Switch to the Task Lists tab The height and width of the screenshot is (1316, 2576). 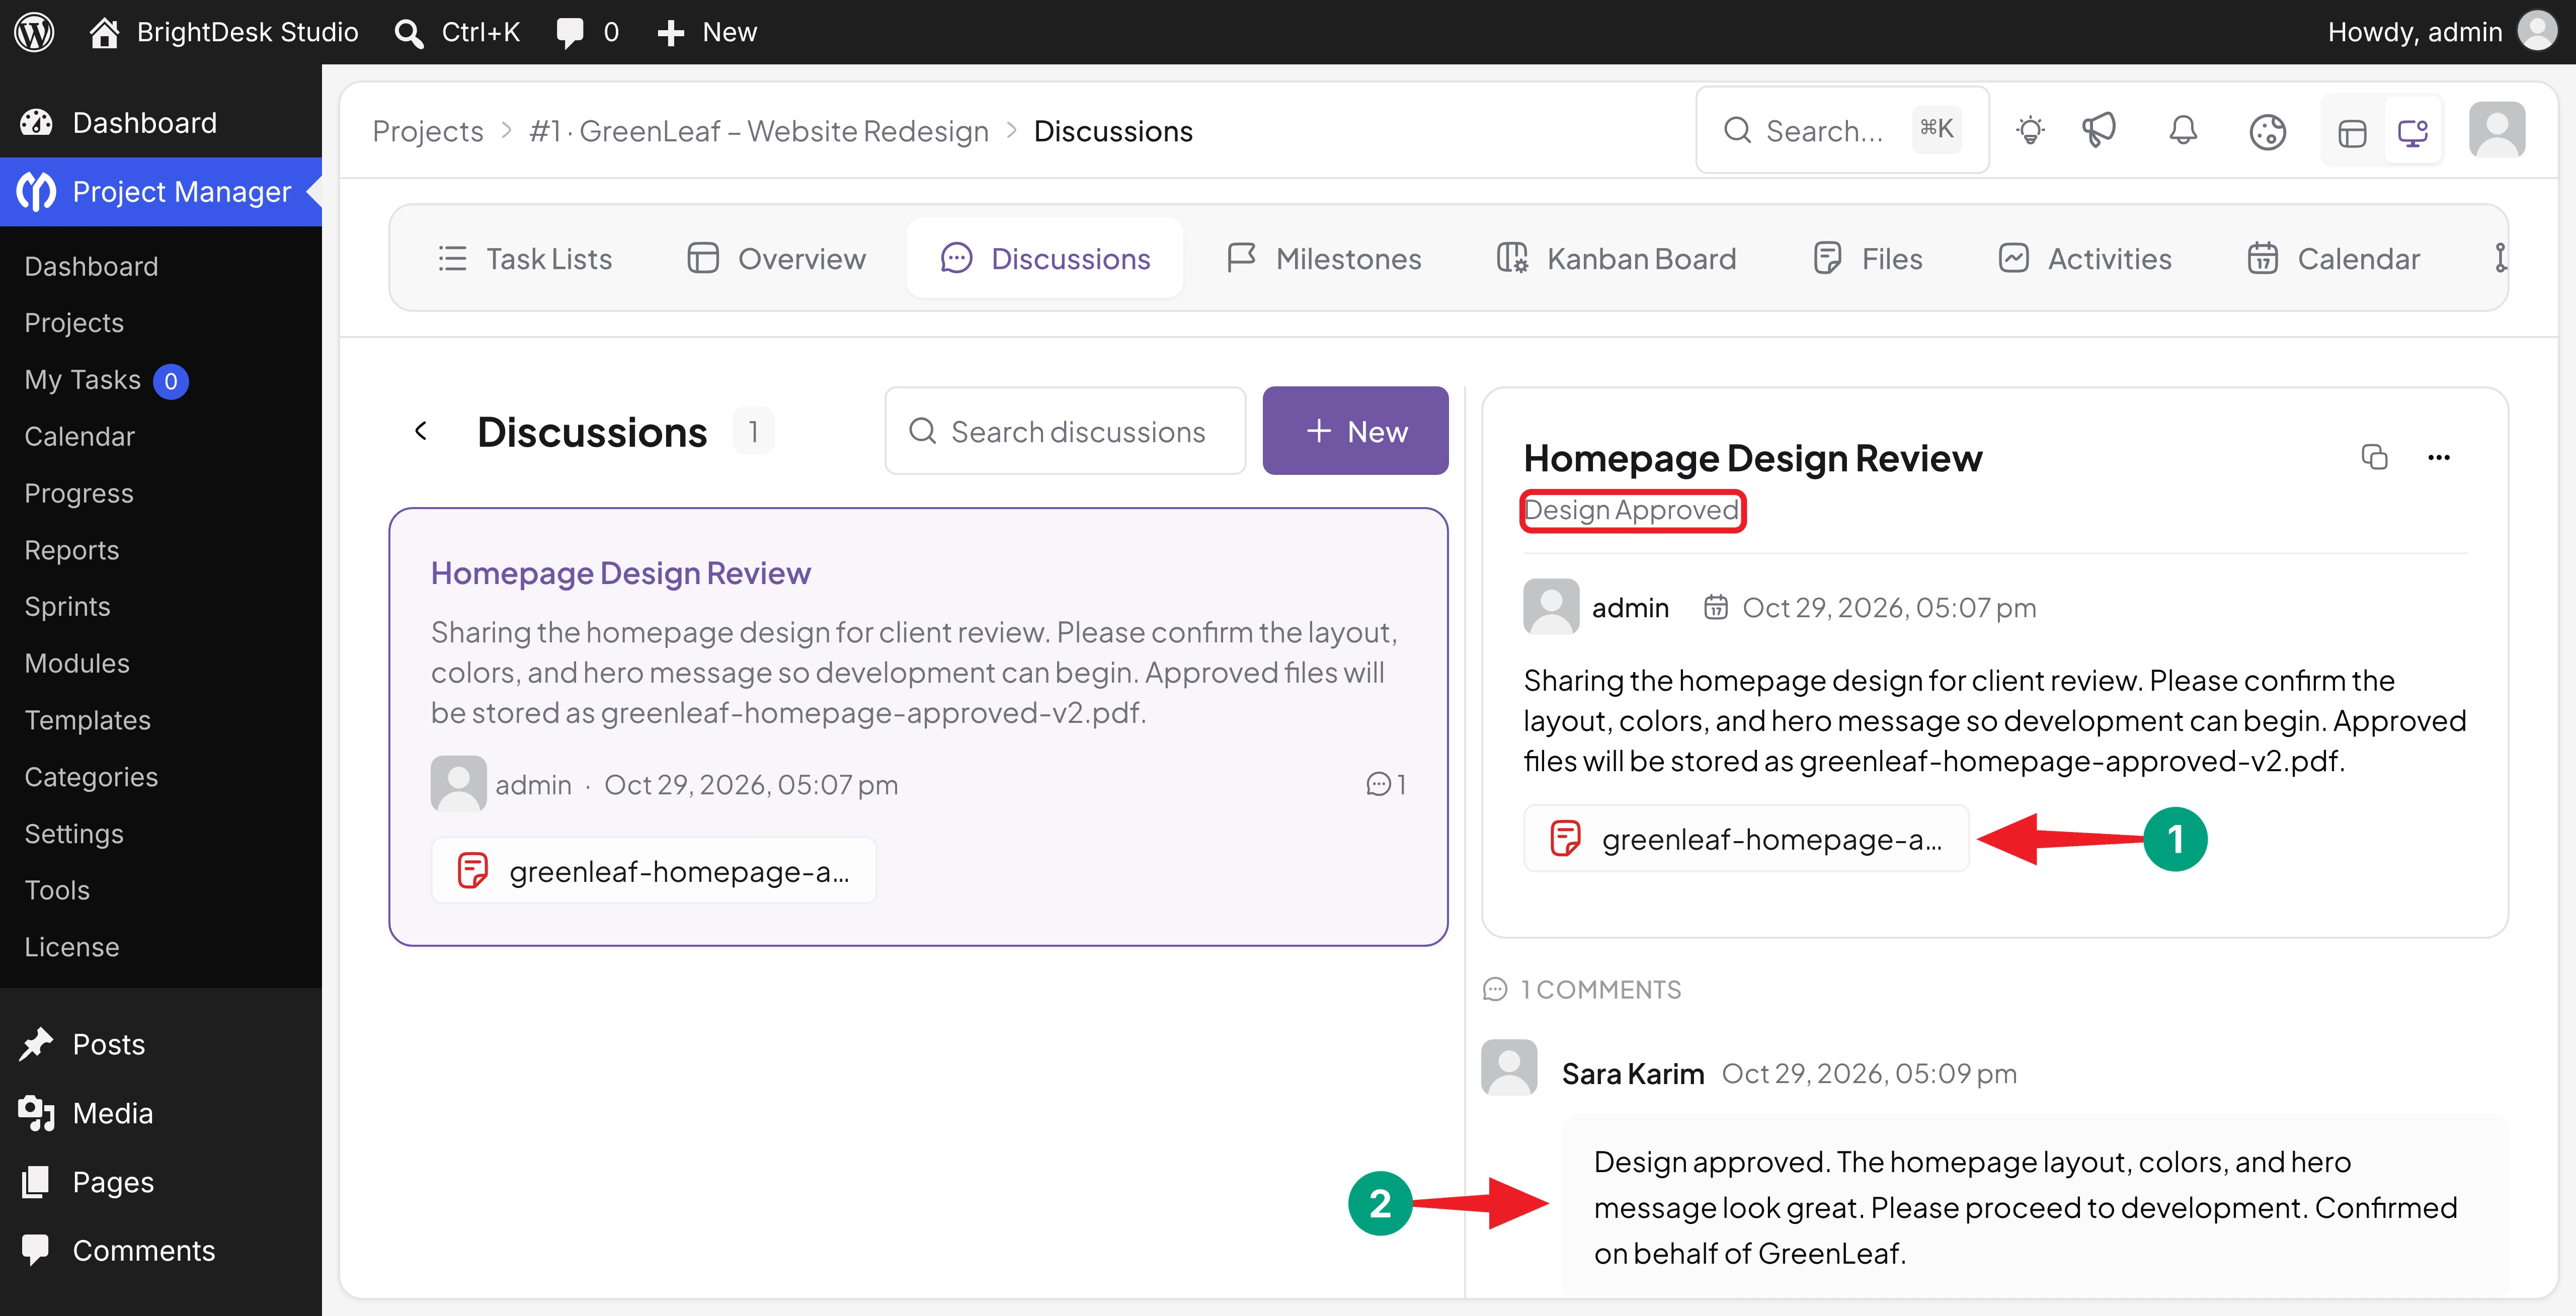(x=524, y=258)
